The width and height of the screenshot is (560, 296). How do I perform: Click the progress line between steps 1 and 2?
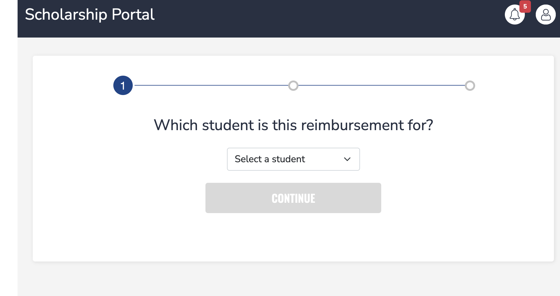211,85
